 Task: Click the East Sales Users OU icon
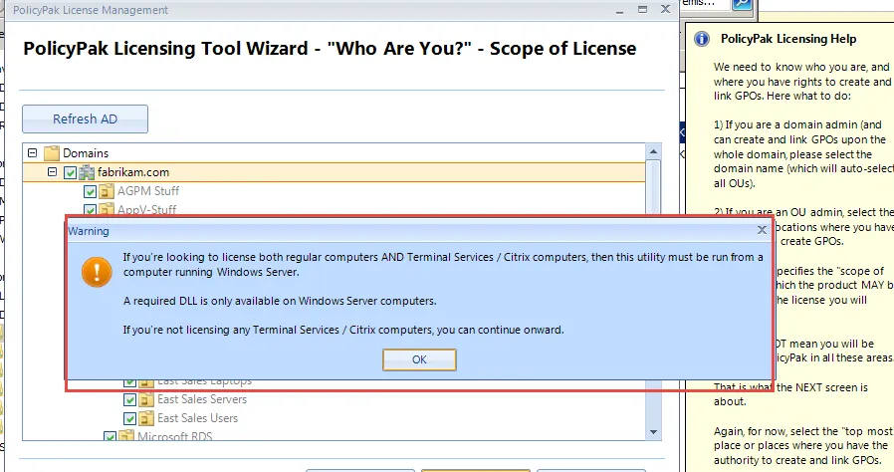coord(146,418)
